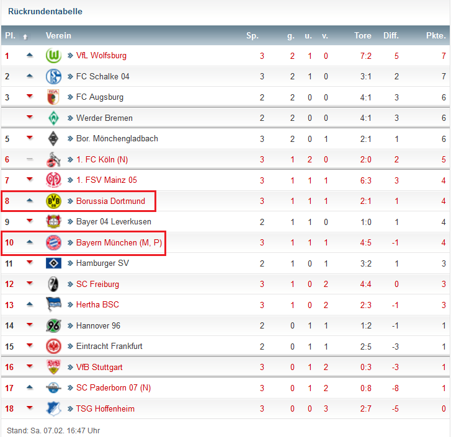This screenshot has width=464, height=437.
Task: Click the VfL Wolfsburg club logo
Action: (53, 56)
